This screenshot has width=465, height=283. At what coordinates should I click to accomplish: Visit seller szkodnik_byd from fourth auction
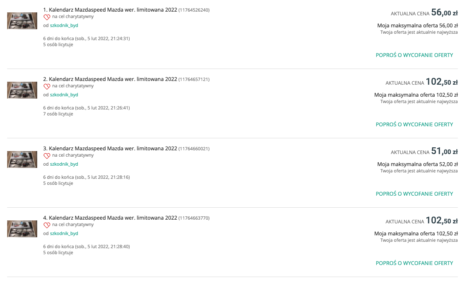click(64, 234)
